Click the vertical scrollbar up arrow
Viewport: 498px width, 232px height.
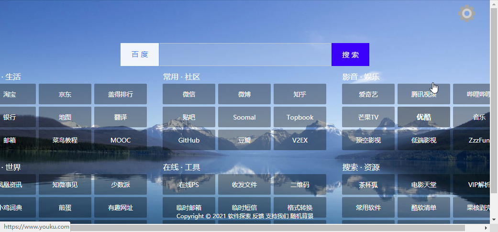click(x=494, y=4)
